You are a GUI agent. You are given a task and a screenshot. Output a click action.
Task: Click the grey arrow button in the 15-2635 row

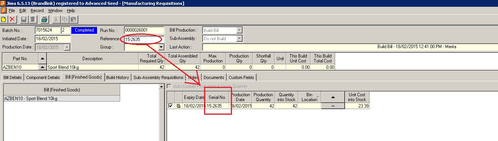click(x=333, y=106)
